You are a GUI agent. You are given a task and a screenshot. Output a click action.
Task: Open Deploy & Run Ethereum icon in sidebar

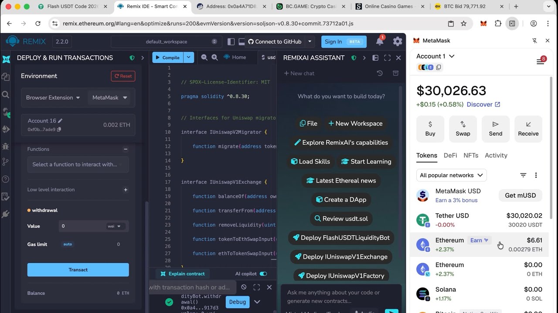pyautogui.click(x=6, y=129)
